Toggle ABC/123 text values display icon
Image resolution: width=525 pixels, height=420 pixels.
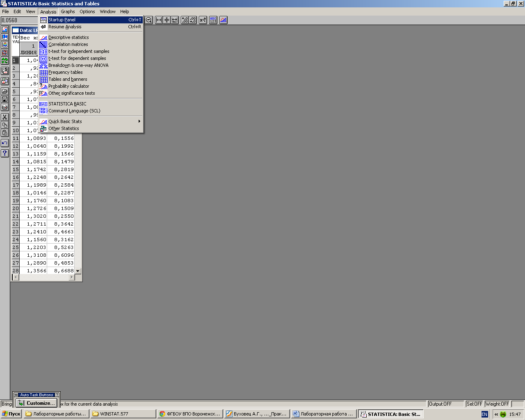click(213, 20)
